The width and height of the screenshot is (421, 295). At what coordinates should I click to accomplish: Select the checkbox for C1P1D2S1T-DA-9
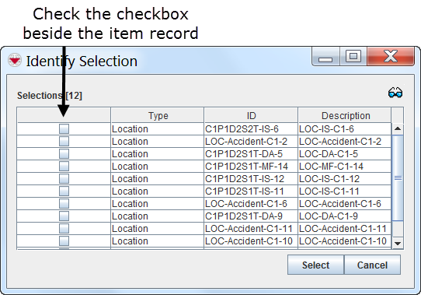[64, 216]
